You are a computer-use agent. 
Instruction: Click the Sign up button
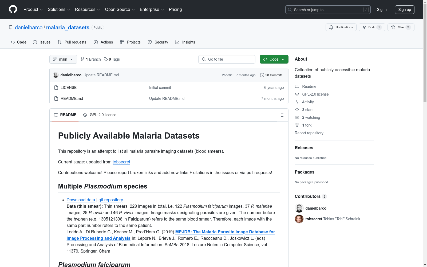(405, 10)
